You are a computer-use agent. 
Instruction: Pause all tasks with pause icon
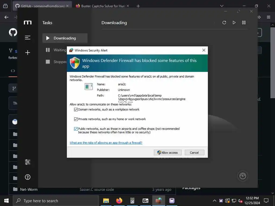(244, 23)
